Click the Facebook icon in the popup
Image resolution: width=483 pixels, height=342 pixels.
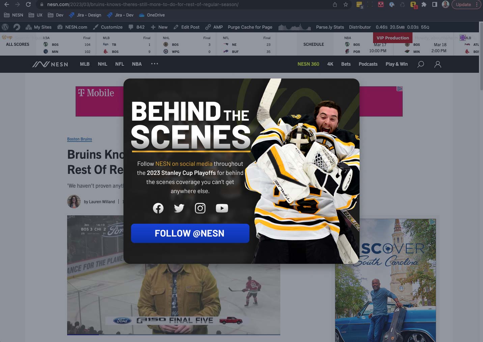click(x=158, y=208)
